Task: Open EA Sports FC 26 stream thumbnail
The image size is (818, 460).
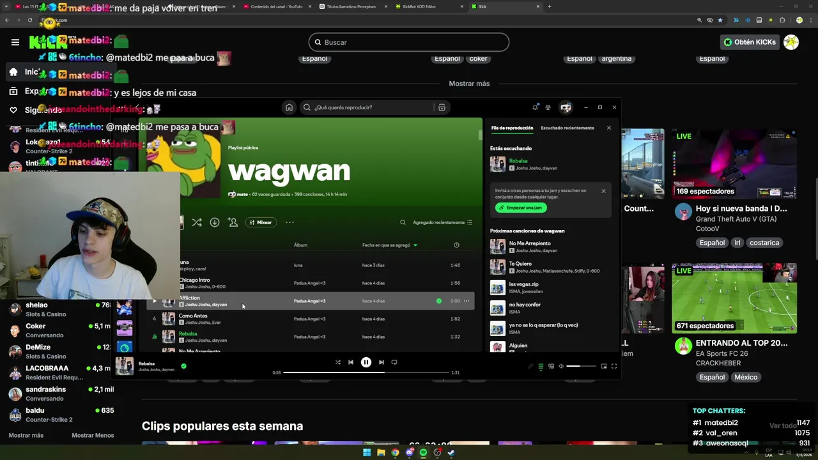Action: (734, 298)
